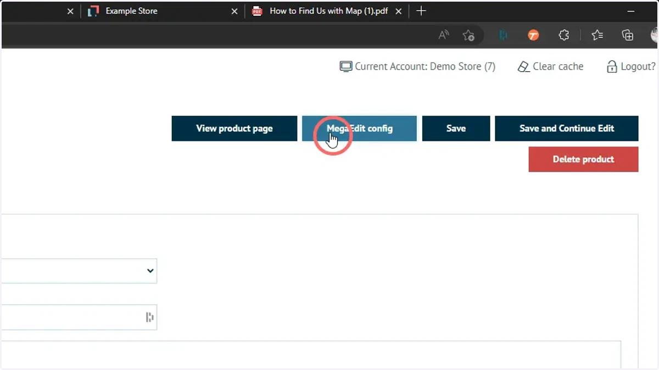
Task: Click the padlock icon beside Logout
Action: (x=612, y=67)
